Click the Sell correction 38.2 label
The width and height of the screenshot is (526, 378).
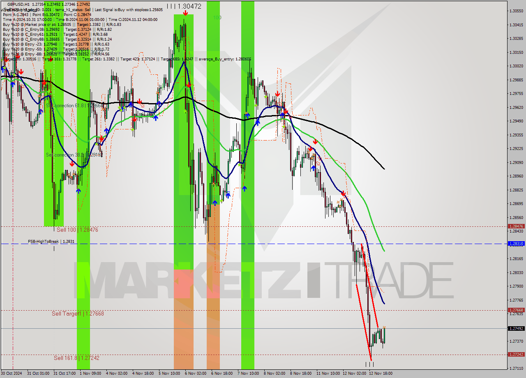74,155
